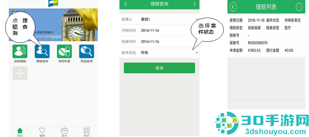Set 结束时间 end date field
The height and width of the screenshot is (137, 309).
(x=159, y=42)
